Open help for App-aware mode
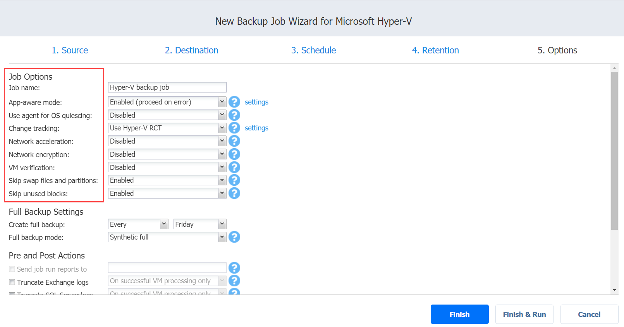Image resolution: width=624 pixels, height=327 pixels. [234, 102]
